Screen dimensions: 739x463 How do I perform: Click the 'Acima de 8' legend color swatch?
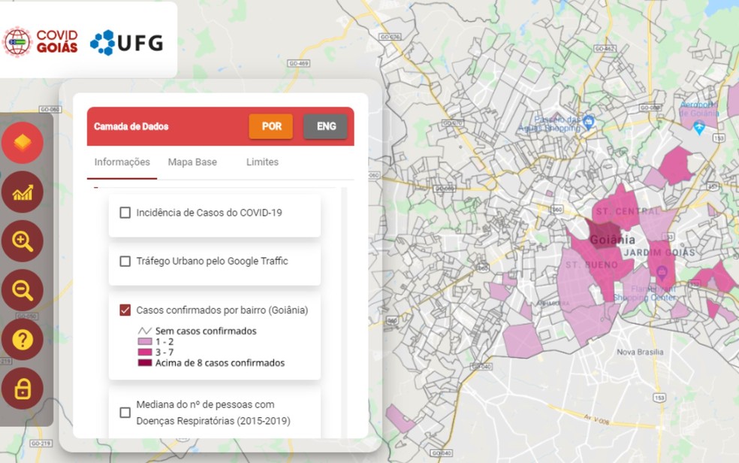[145, 362]
